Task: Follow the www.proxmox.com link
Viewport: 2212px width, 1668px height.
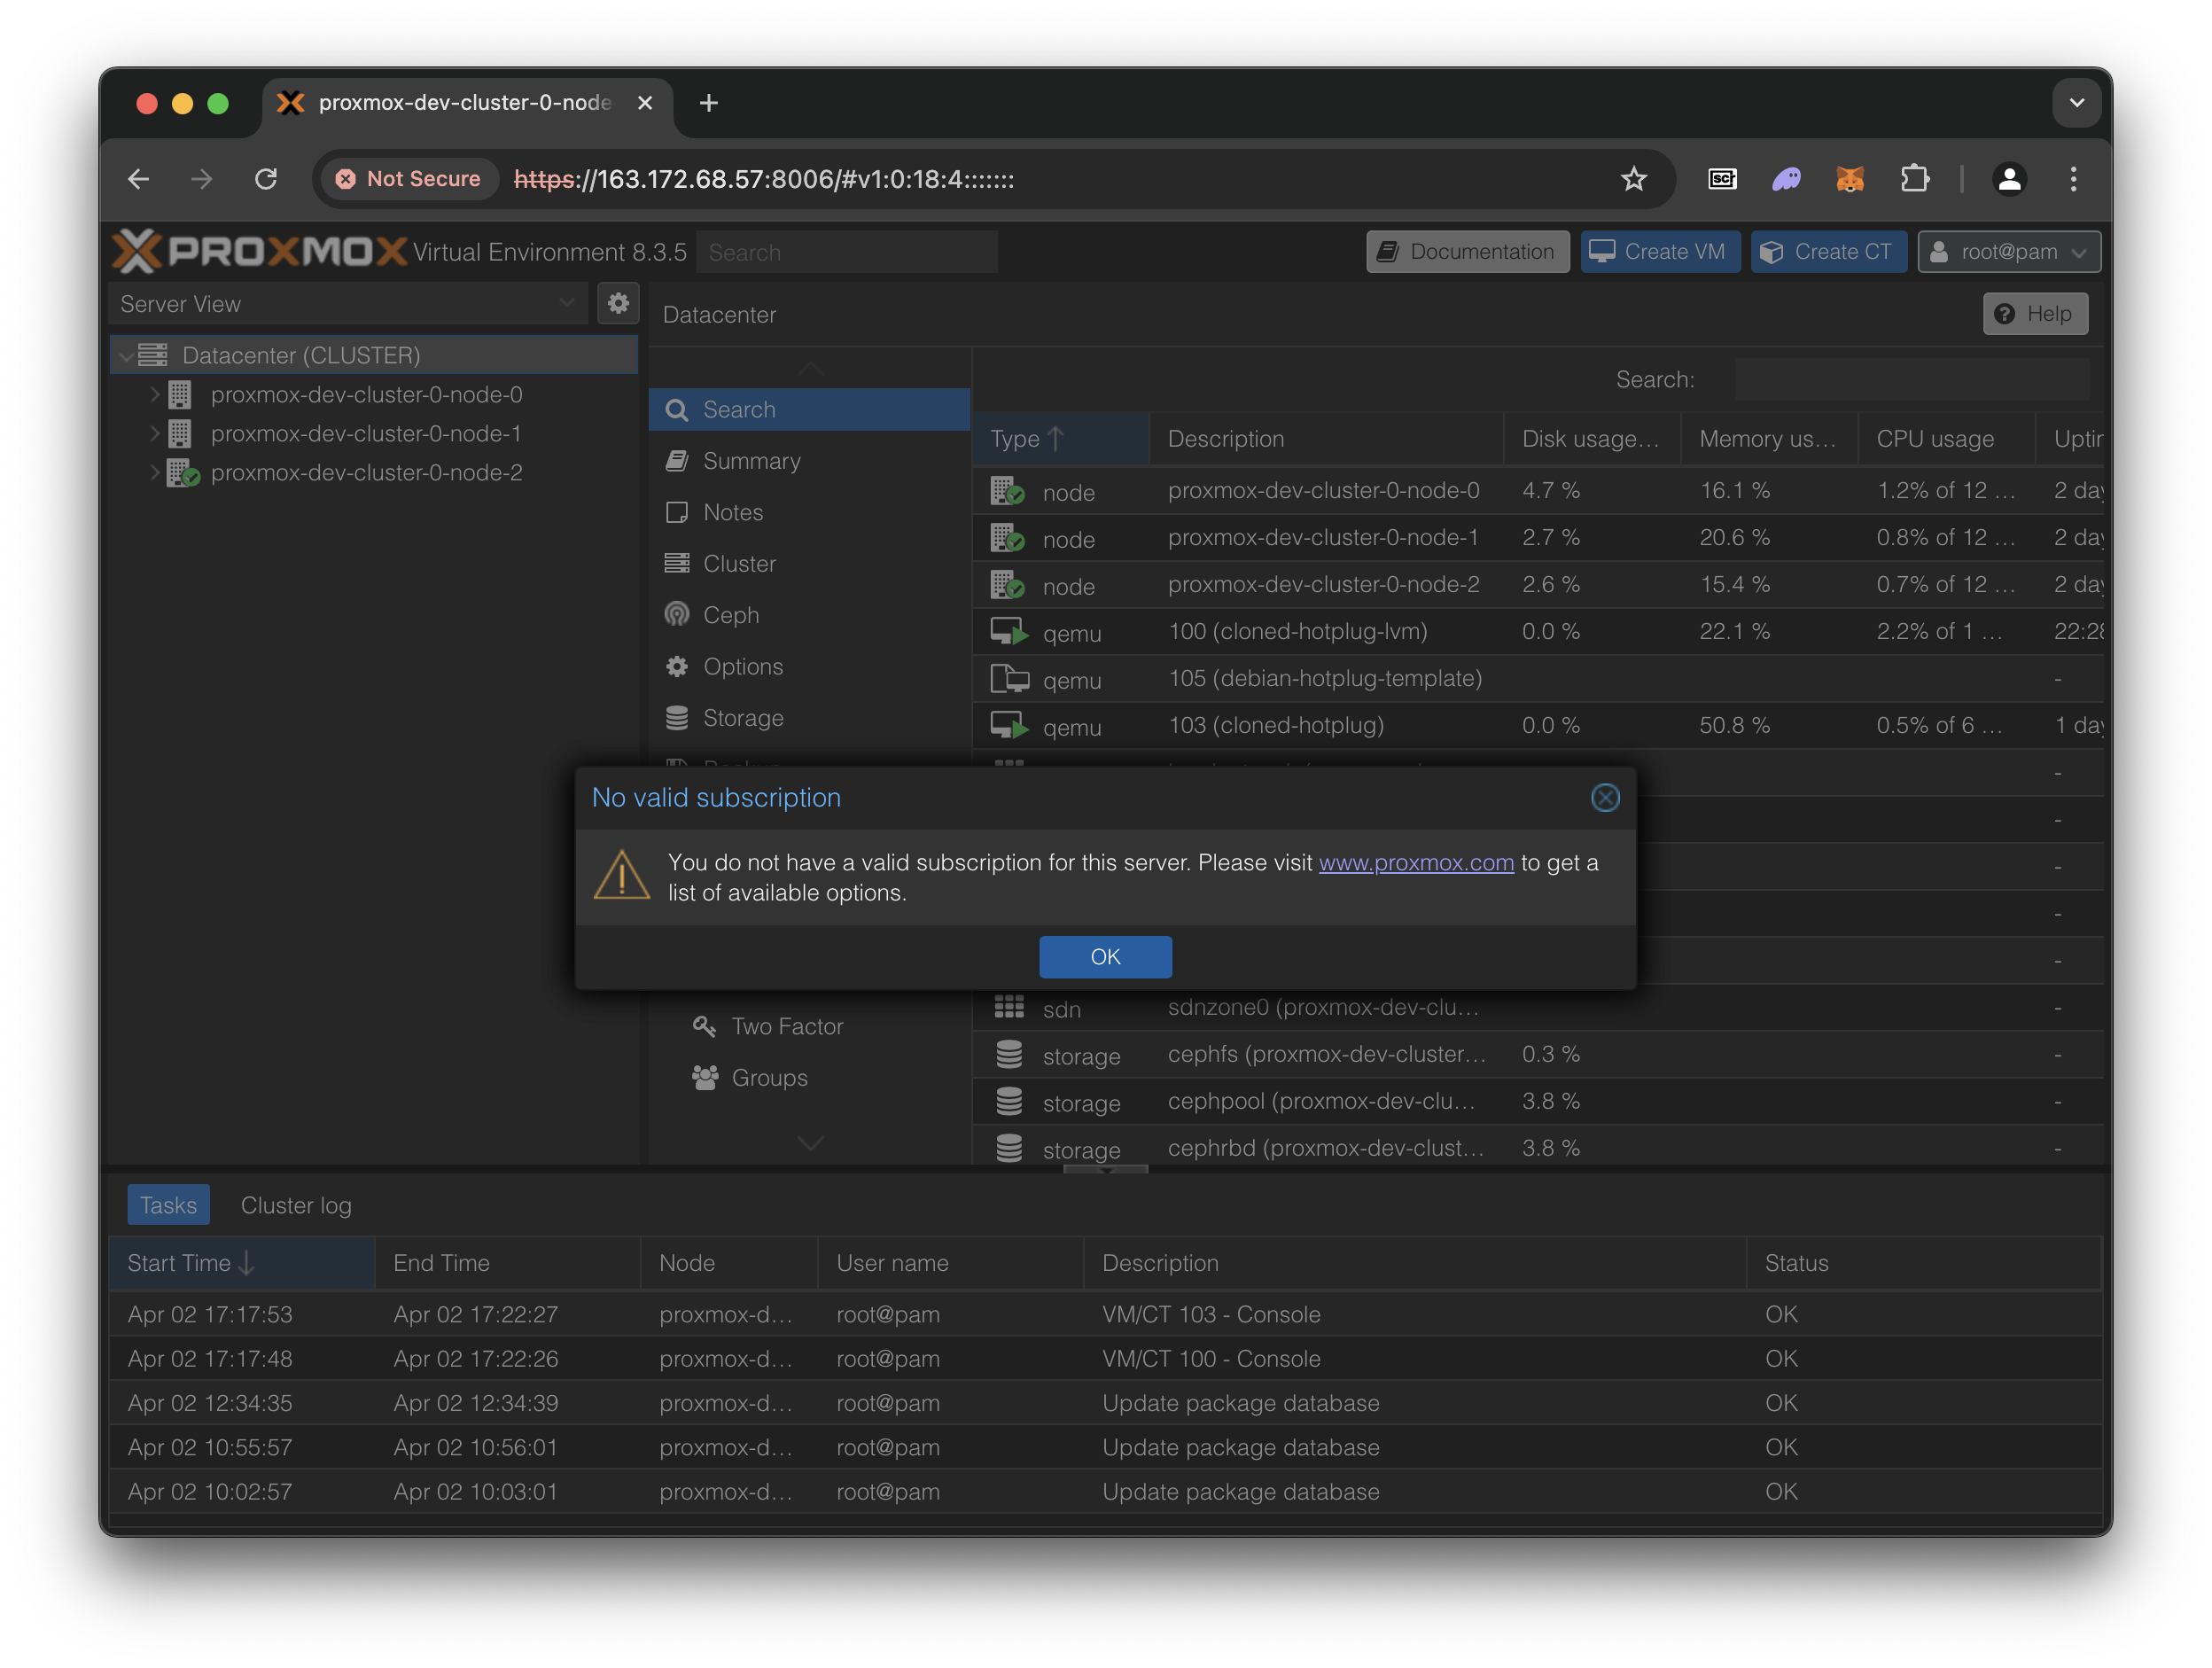Action: [1415, 862]
